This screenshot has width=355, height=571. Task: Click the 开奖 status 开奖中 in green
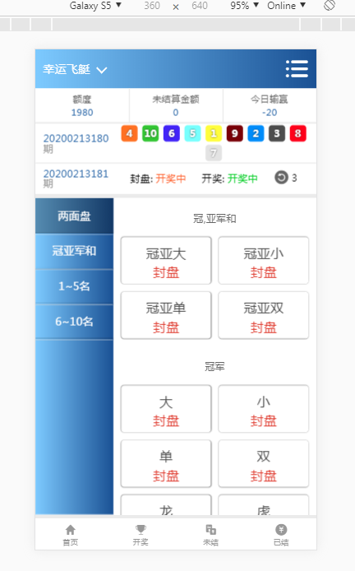(242, 179)
